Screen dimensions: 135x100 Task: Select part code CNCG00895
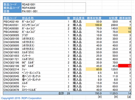tap(11, 45)
